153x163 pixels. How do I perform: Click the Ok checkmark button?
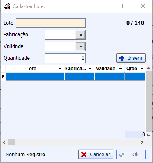(x=131, y=154)
